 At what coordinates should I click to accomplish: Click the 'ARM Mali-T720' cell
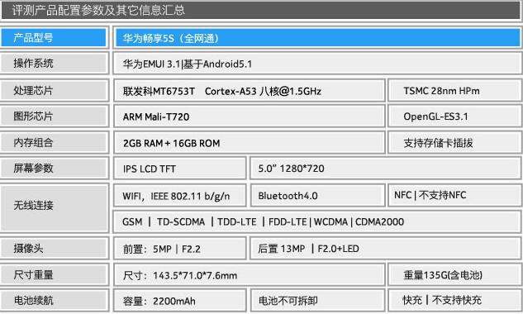click(250, 117)
